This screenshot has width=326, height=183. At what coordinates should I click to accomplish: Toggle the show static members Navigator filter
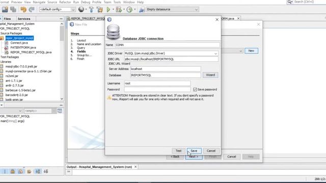(20, 171)
